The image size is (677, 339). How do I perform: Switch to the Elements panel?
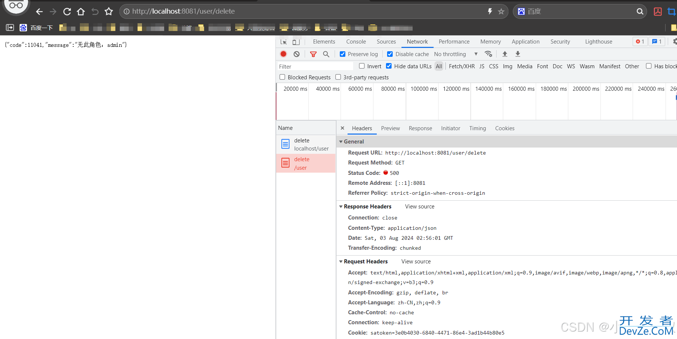[x=324, y=42]
